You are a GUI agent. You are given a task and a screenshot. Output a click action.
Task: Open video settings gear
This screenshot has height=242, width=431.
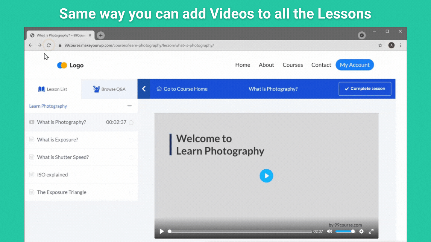coord(361,231)
